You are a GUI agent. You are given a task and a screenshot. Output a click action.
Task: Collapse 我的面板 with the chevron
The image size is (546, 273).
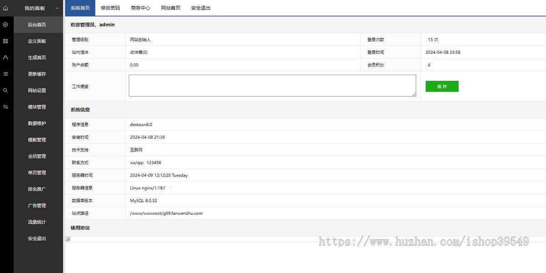coord(57,8)
